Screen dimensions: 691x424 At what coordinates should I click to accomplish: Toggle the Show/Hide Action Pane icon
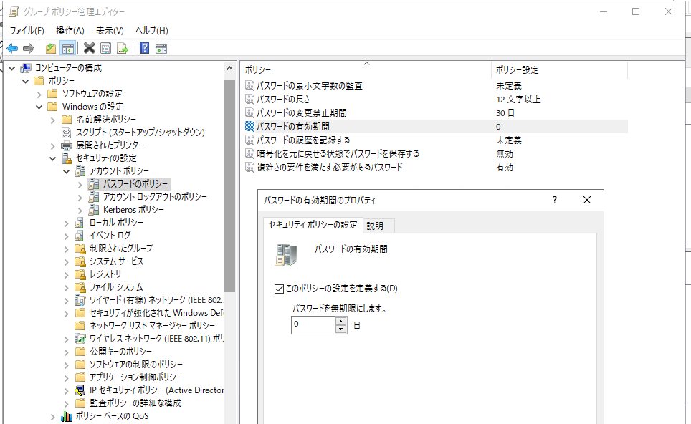(x=161, y=48)
